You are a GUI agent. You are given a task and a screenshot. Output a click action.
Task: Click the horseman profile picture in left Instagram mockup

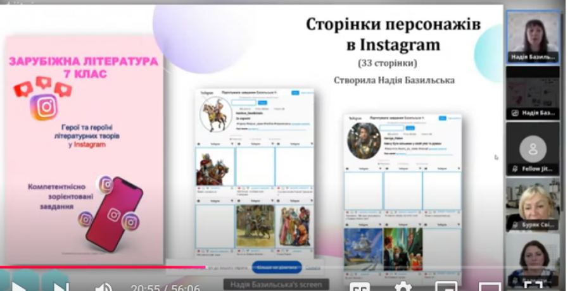coord(216,115)
